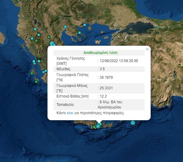The height and width of the screenshot is (162, 183).
Task: Open the 'κλικ' link for more information
Action: (x=70, y=113)
